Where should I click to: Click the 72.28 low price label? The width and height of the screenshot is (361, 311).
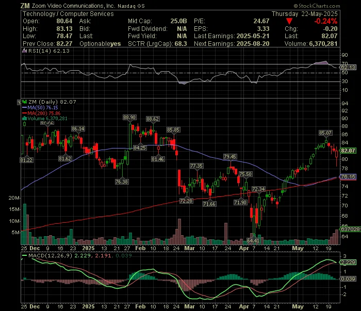(x=186, y=201)
